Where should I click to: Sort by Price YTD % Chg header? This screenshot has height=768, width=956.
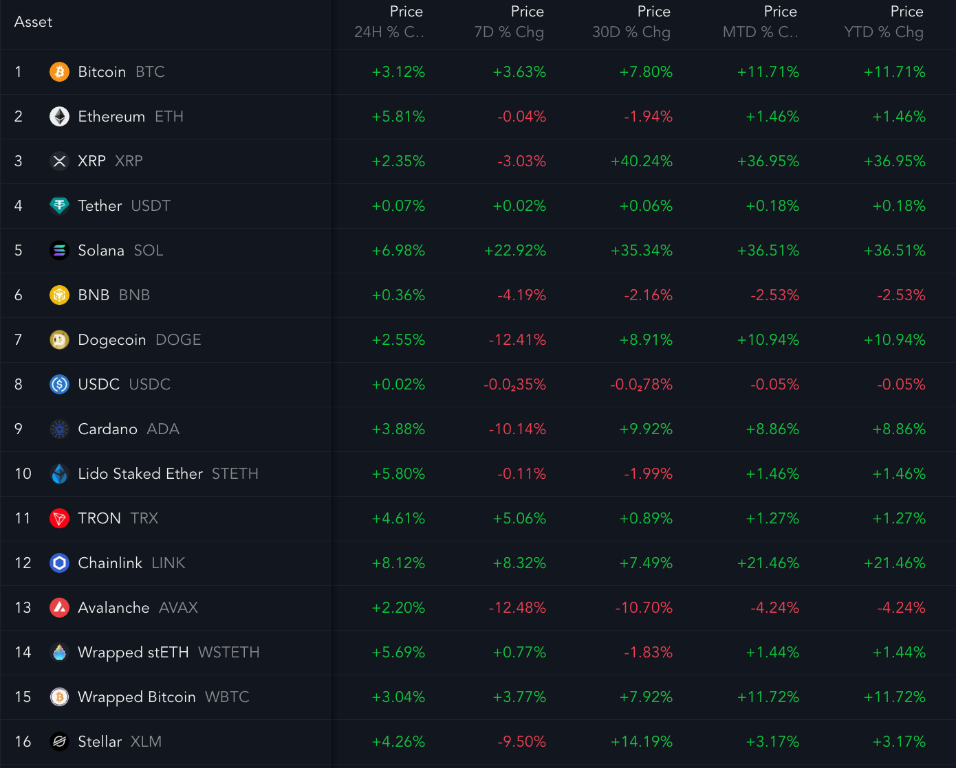click(884, 22)
